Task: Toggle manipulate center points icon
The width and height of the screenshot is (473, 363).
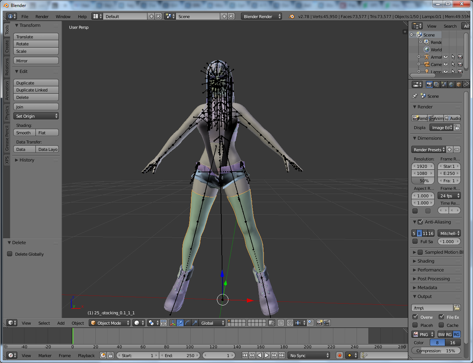Action: 164,323
